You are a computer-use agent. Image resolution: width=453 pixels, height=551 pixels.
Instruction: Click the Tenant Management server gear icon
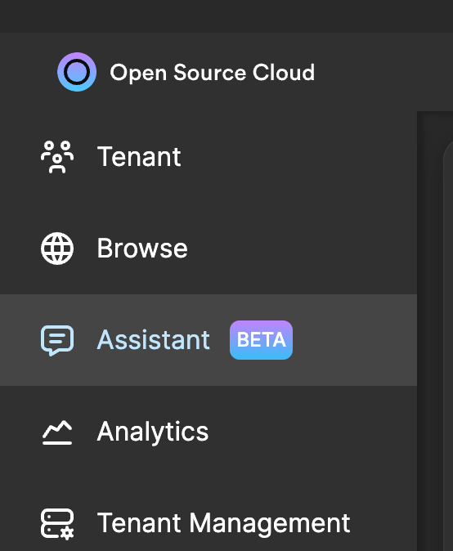point(57,524)
